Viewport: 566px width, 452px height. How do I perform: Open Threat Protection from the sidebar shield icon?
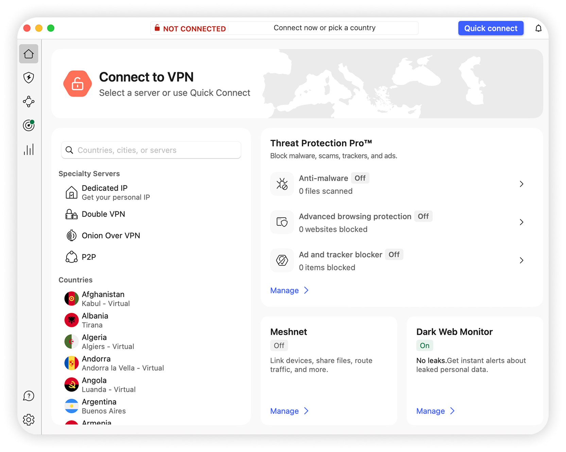[x=29, y=78]
